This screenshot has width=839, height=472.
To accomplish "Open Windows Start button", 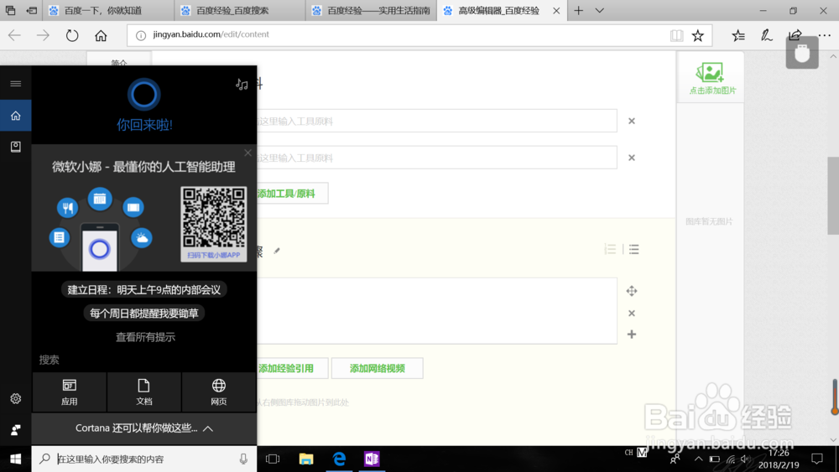I will [15, 459].
